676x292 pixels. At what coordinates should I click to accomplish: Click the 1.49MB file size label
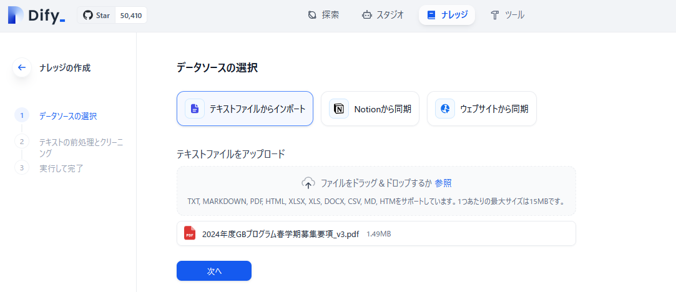[x=378, y=234]
